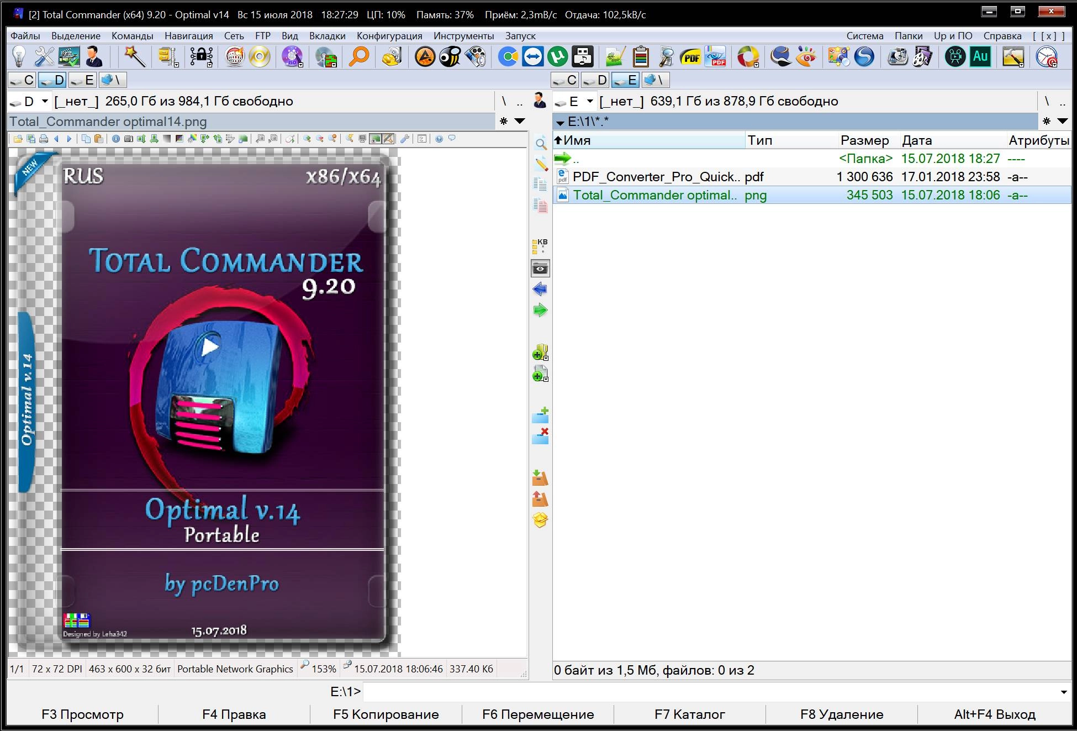The width and height of the screenshot is (1077, 731).
Task: Click the Total Commander cover image preview
Action: (204, 403)
